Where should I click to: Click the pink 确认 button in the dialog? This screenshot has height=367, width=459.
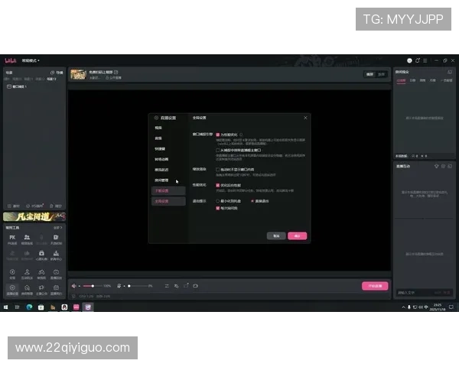tap(297, 236)
